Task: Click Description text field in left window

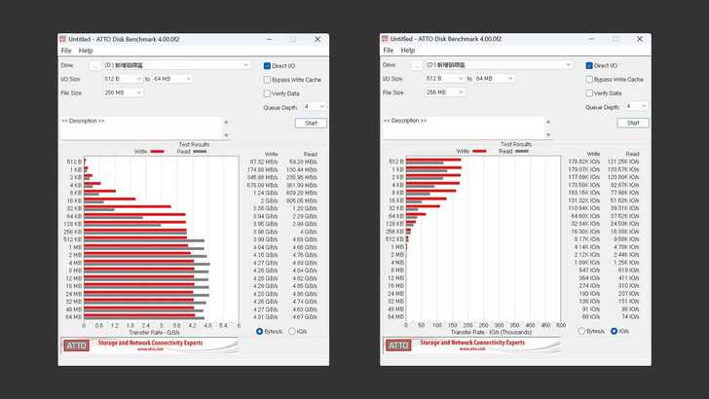Action: tap(141, 128)
